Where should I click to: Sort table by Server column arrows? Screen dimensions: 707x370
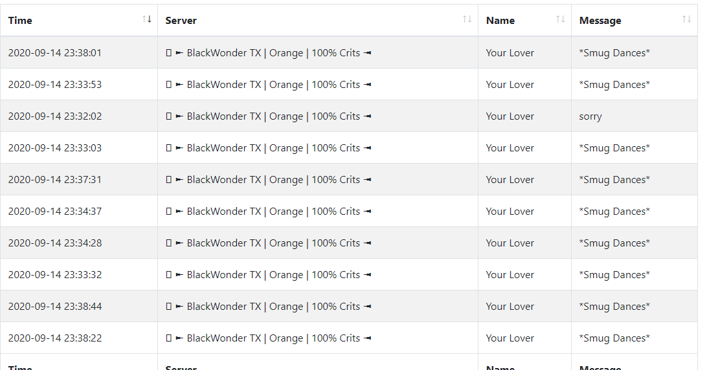467,19
